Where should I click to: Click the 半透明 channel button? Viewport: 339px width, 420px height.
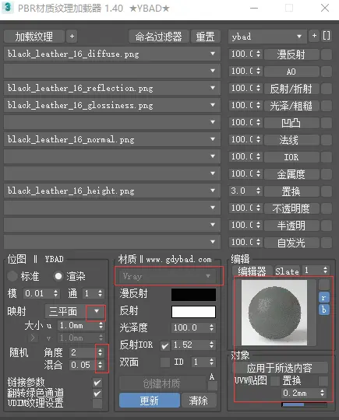291,226
